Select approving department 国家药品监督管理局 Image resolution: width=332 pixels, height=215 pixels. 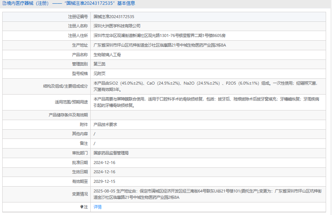tap(111, 153)
